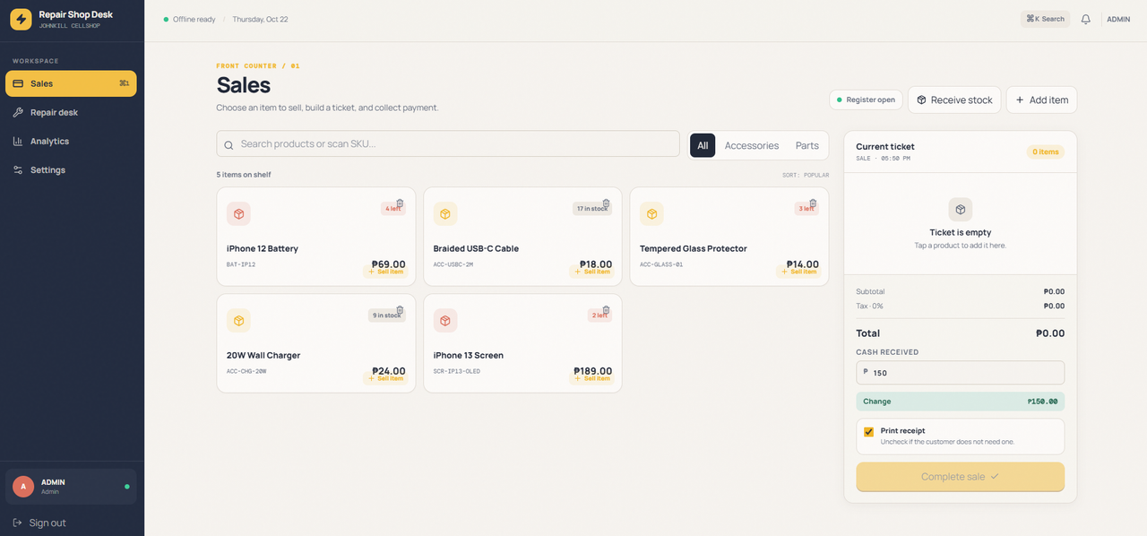
Task: Click the search magnifier icon in product search
Action: point(229,144)
